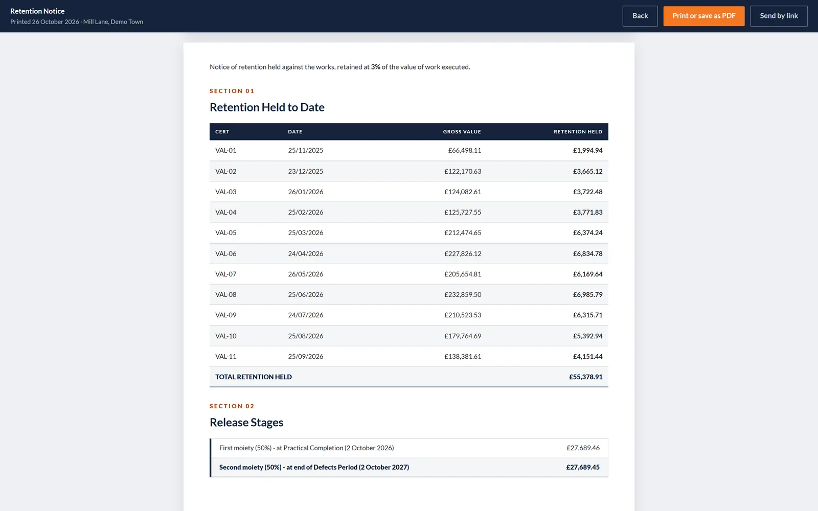This screenshot has width=818, height=511.
Task: Click gross value £212,474.65
Action: 463,233
